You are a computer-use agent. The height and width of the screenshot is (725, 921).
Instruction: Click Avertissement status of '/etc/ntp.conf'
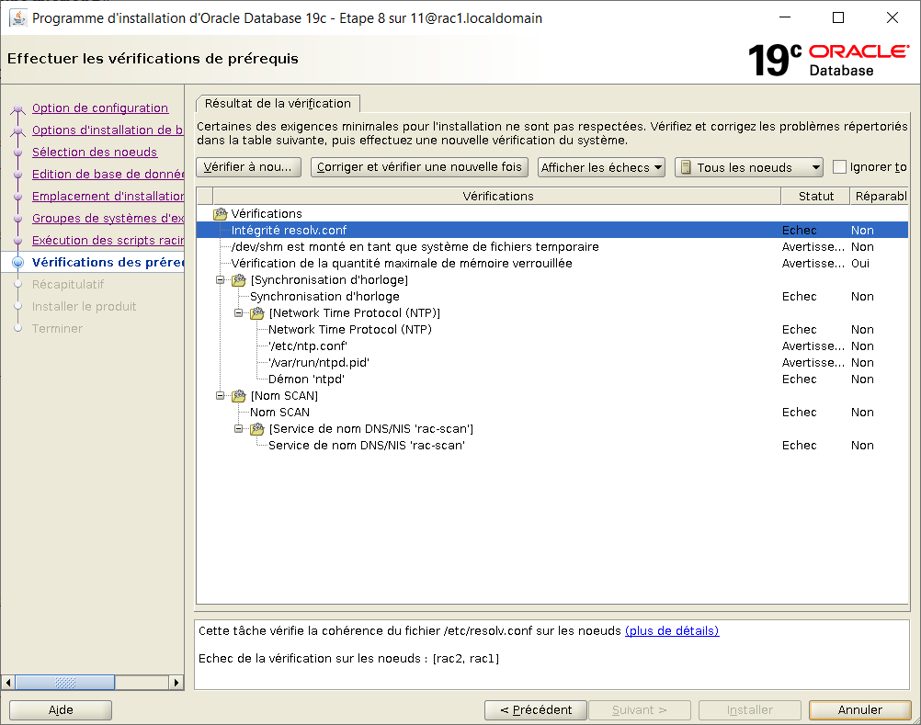813,346
